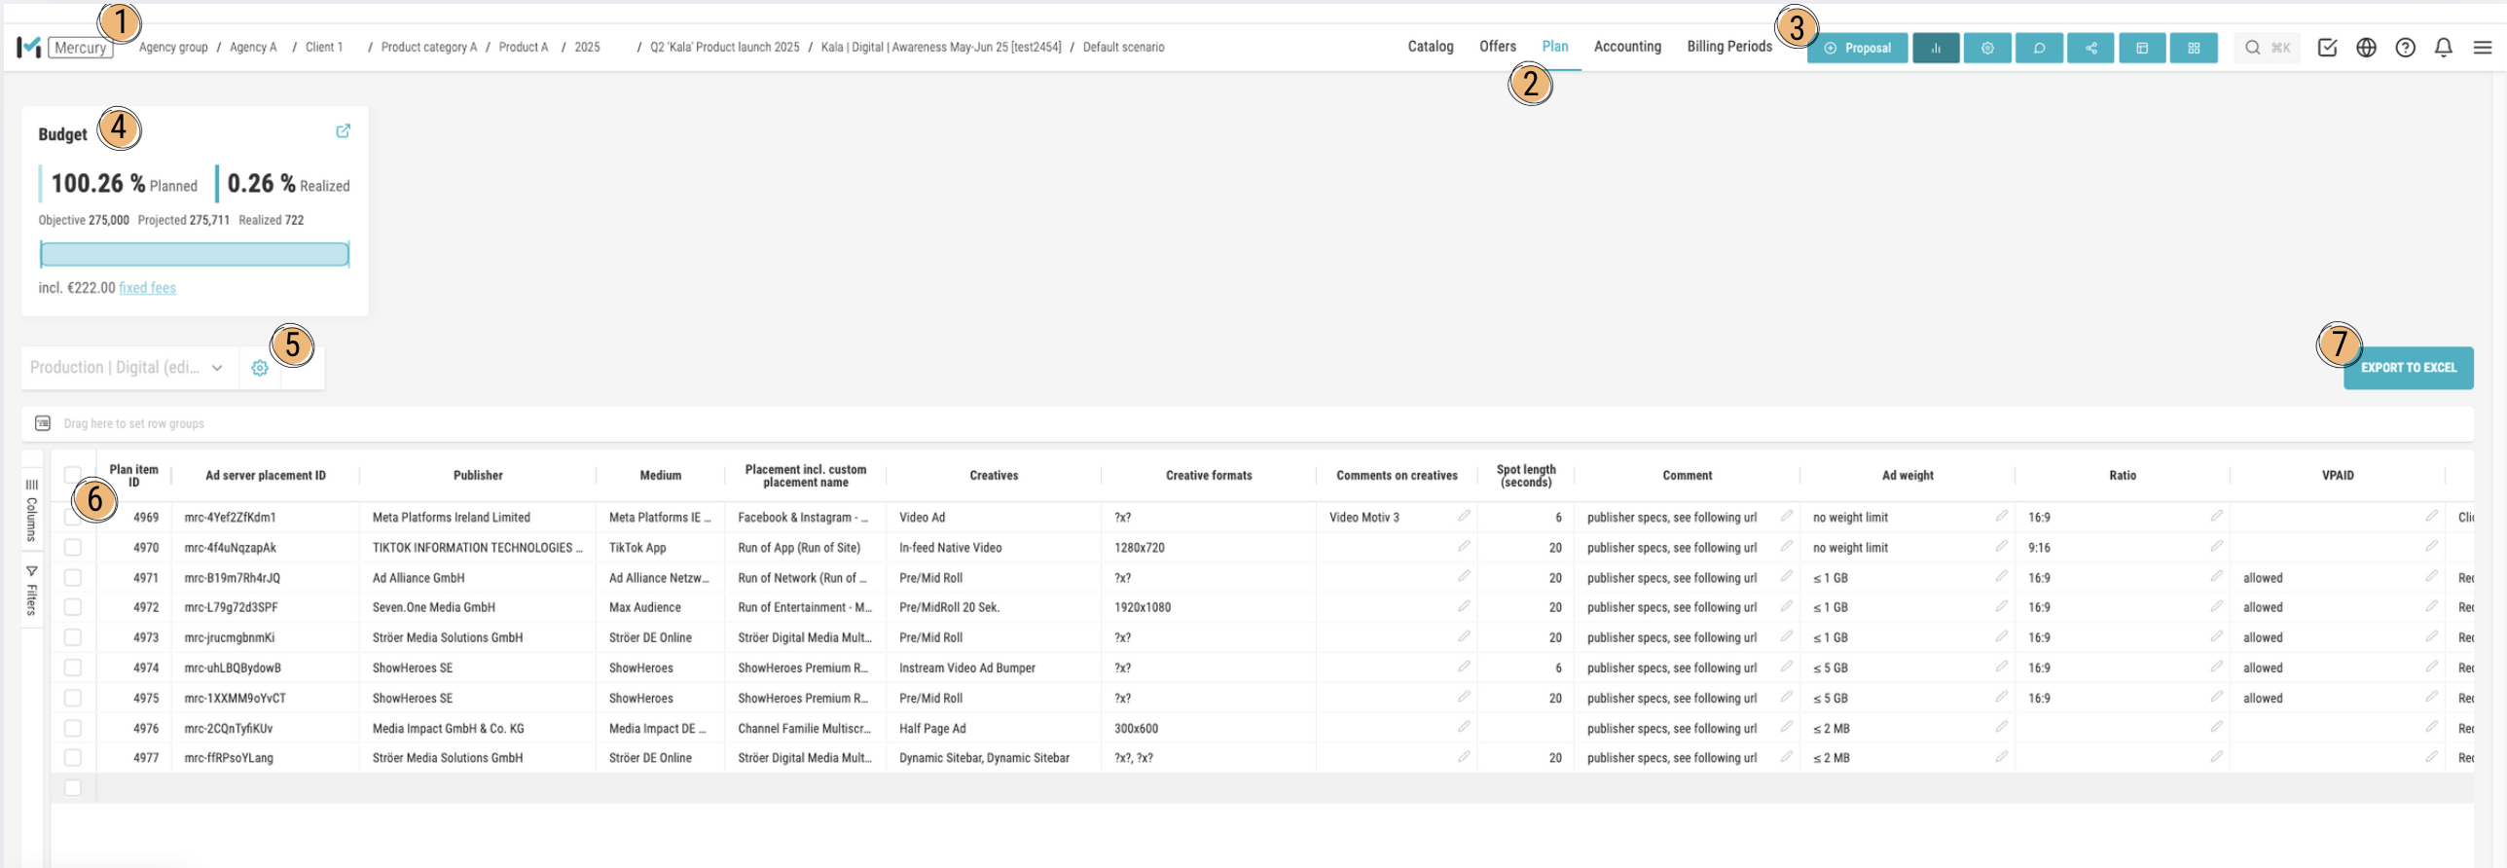Viewport: 2507px width, 868px height.
Task: Edit Ad weight pencil for row 4975
Action: [x=2000, y=697]
